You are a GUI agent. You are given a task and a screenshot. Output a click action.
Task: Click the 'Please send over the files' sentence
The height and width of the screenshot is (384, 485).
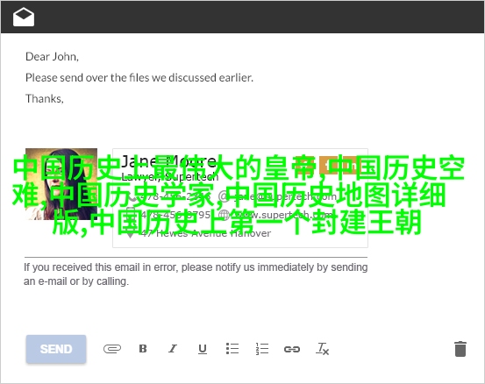pyautogui.click(x=139, y=78)
